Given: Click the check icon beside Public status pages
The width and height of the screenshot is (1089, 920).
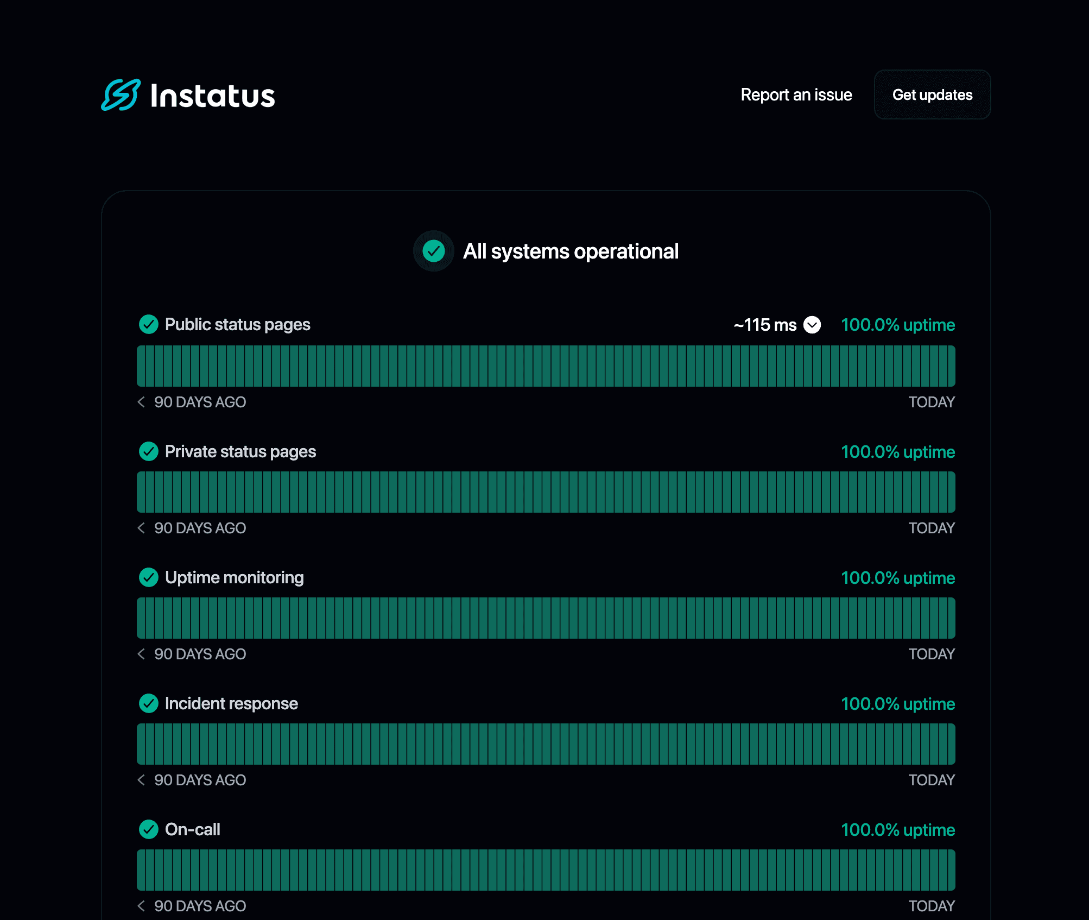Looking at the screenshot, I should [148, 324].
